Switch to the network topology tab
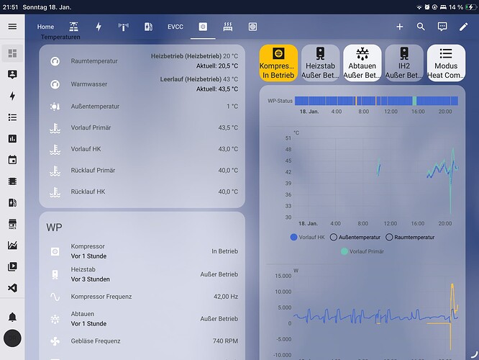This screenshot has height=360, width=479. (x=73, y=27)
